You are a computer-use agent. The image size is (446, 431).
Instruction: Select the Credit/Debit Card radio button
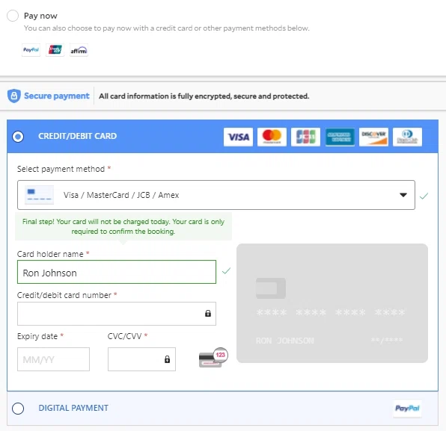(18, 137)
